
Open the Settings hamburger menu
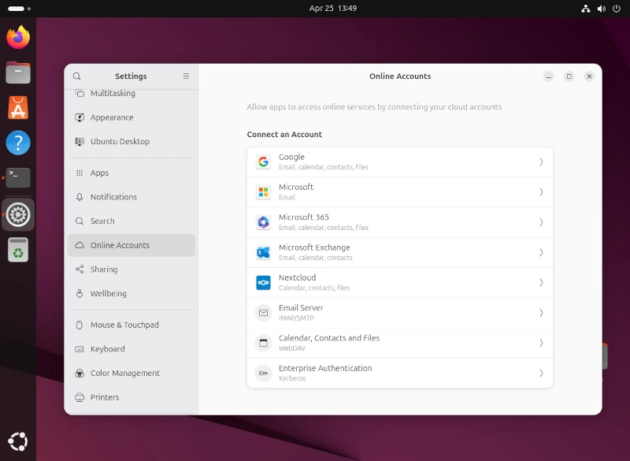tap(186, 76)
